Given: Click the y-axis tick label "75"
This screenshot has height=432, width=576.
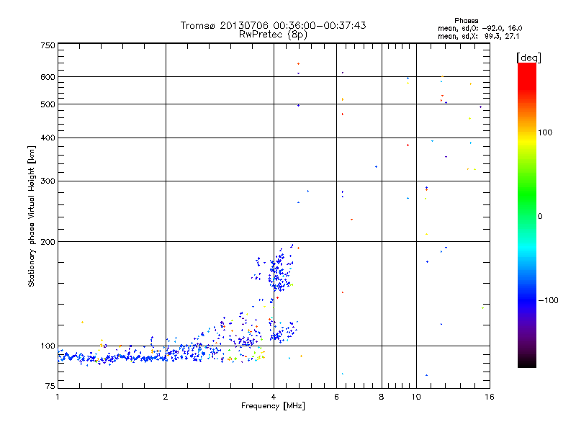Looking at the screenshot, I should (50, 386).
